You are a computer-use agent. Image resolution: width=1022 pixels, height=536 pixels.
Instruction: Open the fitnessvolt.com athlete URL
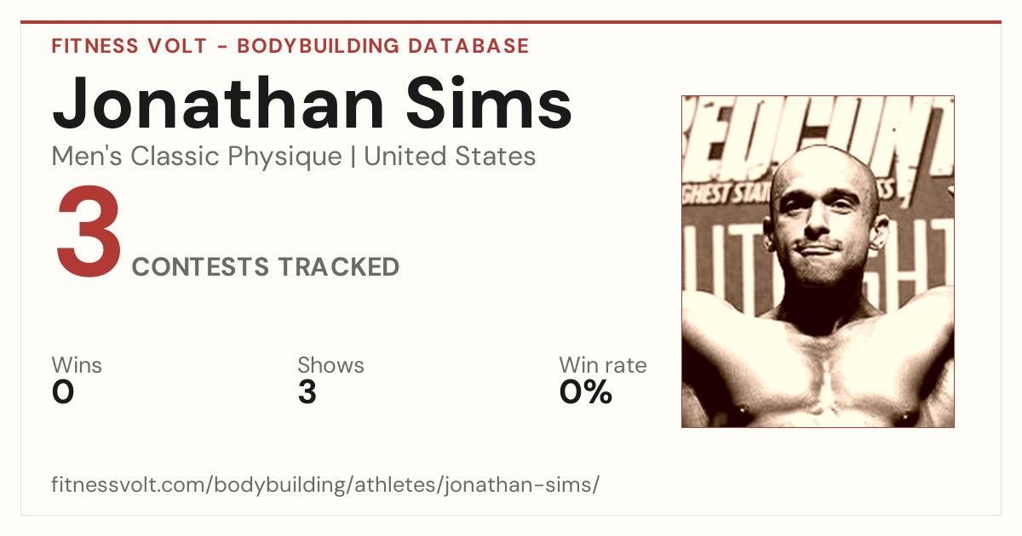[325, 486]
